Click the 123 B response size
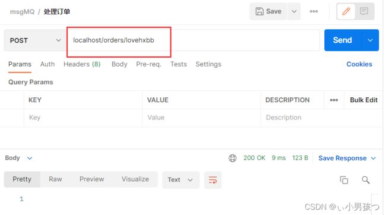Screen dimensions: 386x215 click(x=300, y=158)
